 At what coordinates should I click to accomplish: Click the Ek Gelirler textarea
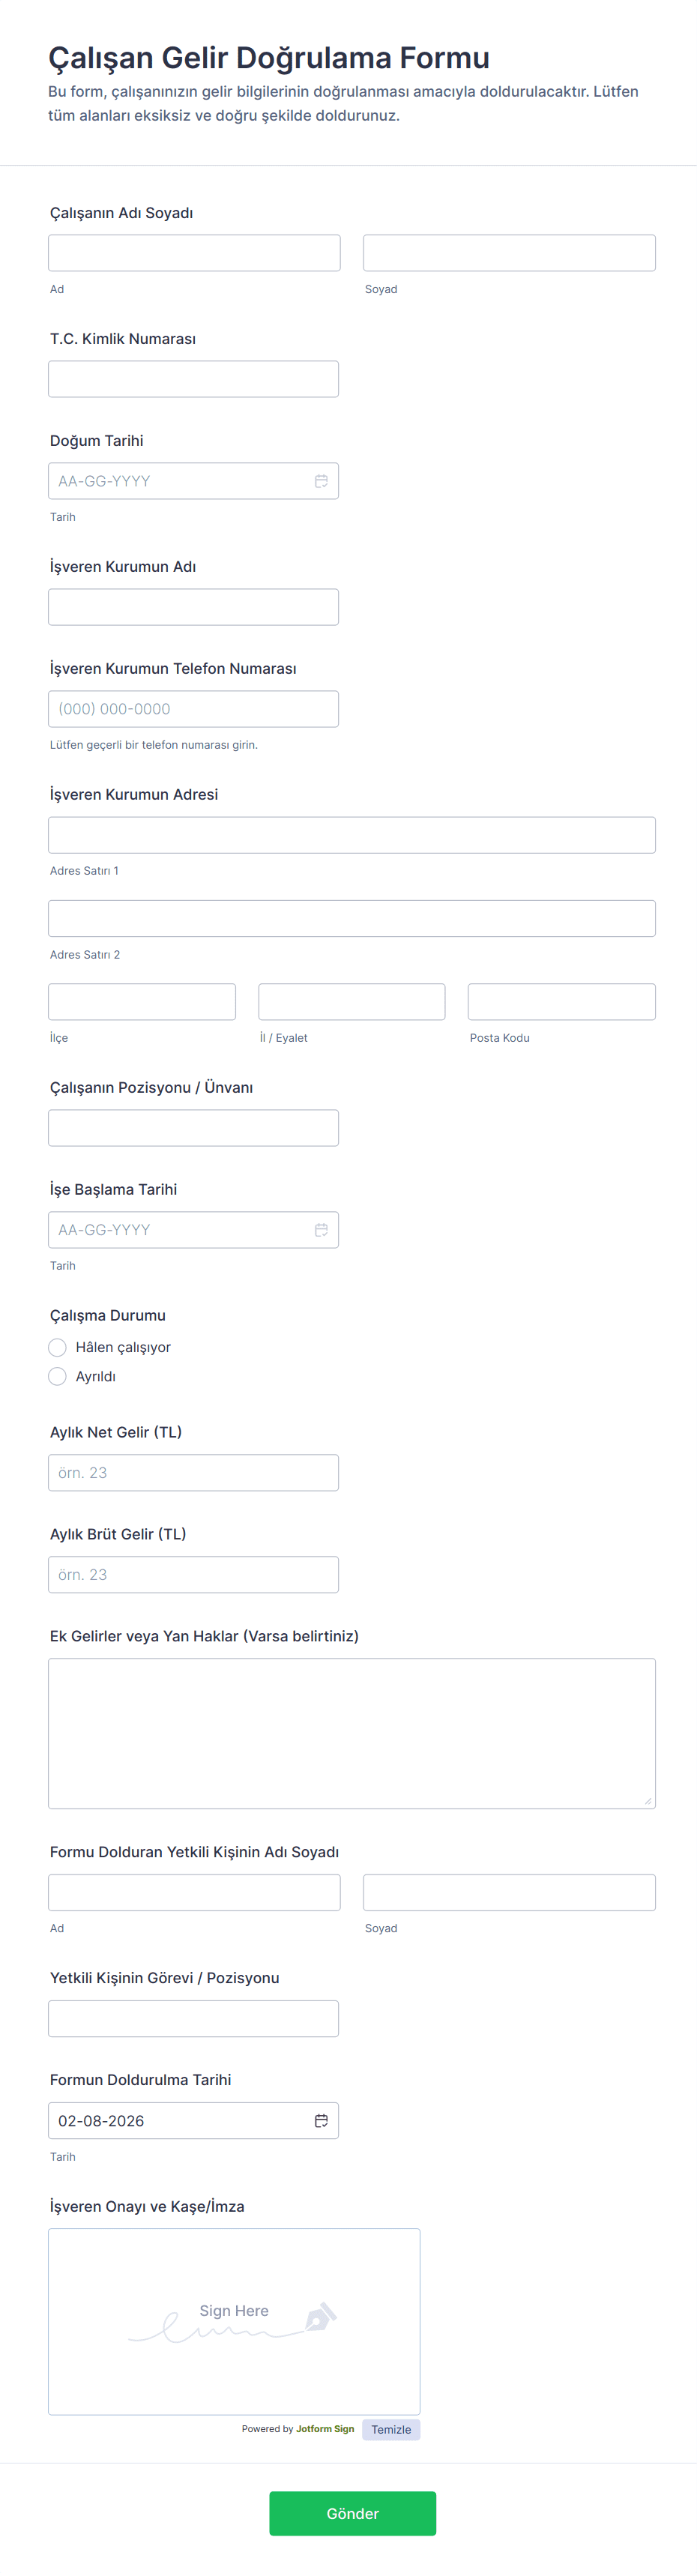(351, 1733)
